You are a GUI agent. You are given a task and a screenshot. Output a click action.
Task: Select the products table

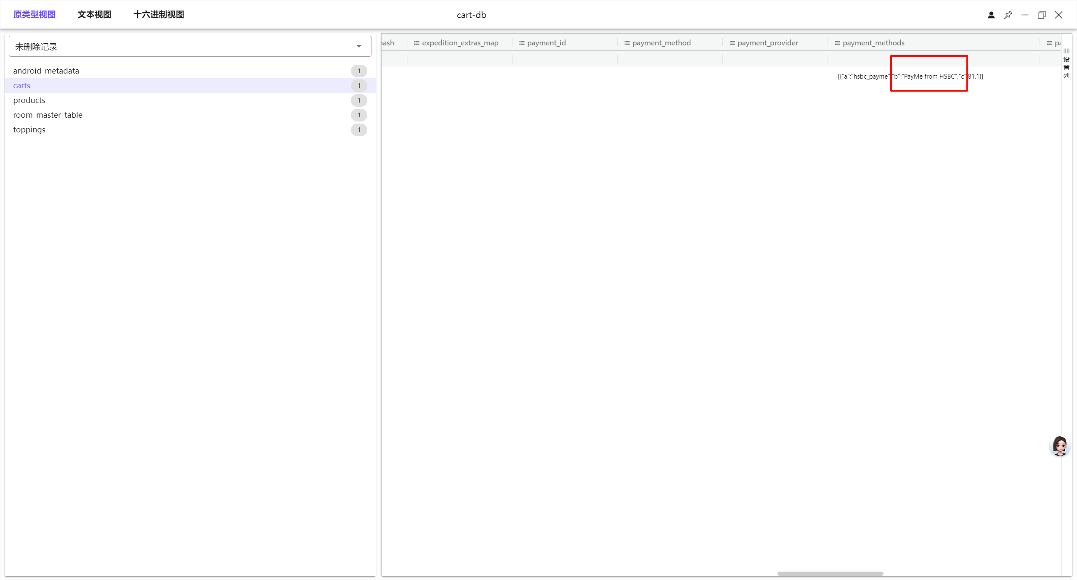[29, 100]
